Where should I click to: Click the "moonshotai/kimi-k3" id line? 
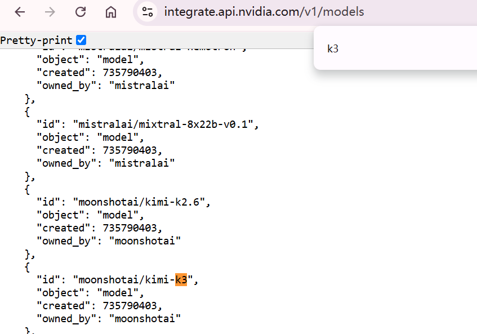118,279
